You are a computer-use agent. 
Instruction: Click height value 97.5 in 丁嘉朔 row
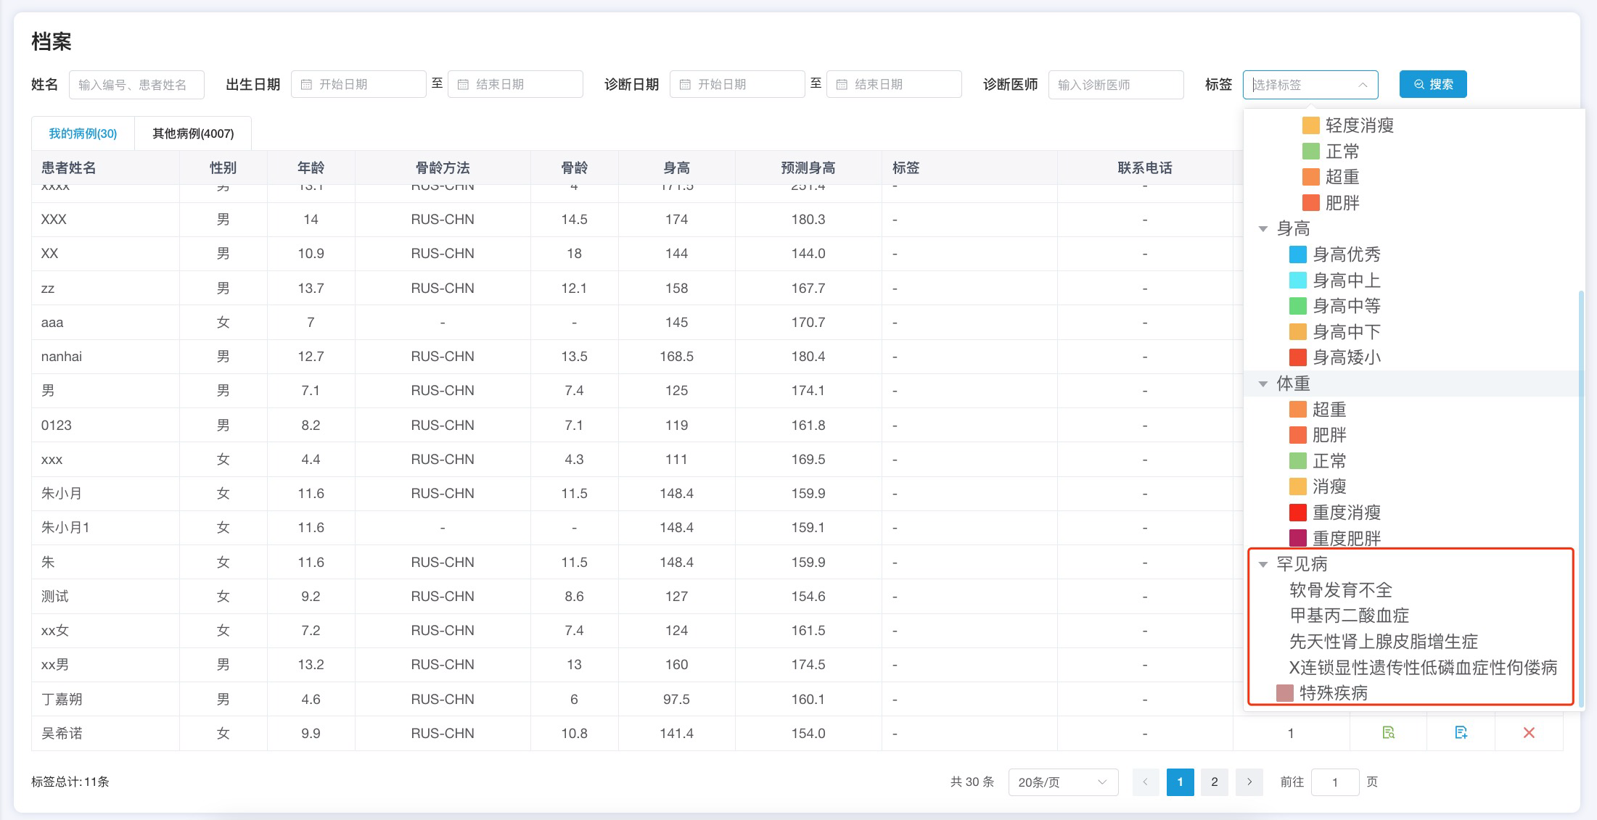(x=676, y=699)
